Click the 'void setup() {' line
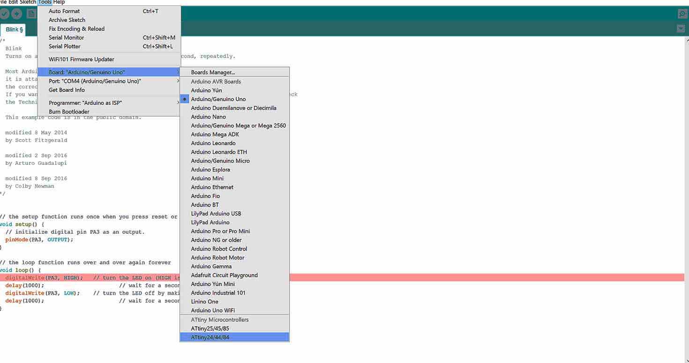This screenshot has height=363, width=689. 22,224
